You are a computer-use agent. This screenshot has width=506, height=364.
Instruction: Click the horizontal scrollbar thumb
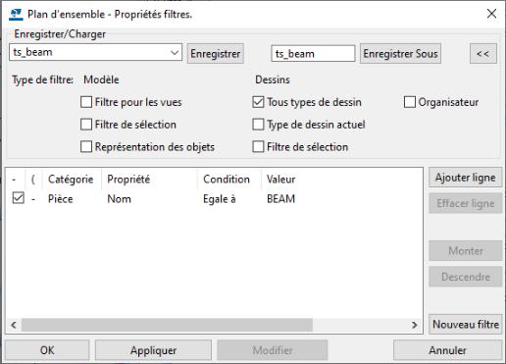[167, 325]
